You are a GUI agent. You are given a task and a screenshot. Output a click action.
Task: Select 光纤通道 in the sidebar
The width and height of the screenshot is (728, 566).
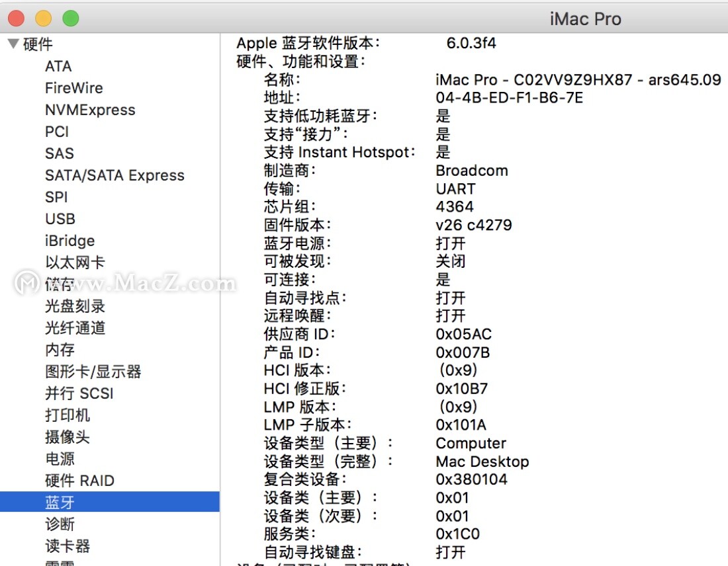point(75,328)
